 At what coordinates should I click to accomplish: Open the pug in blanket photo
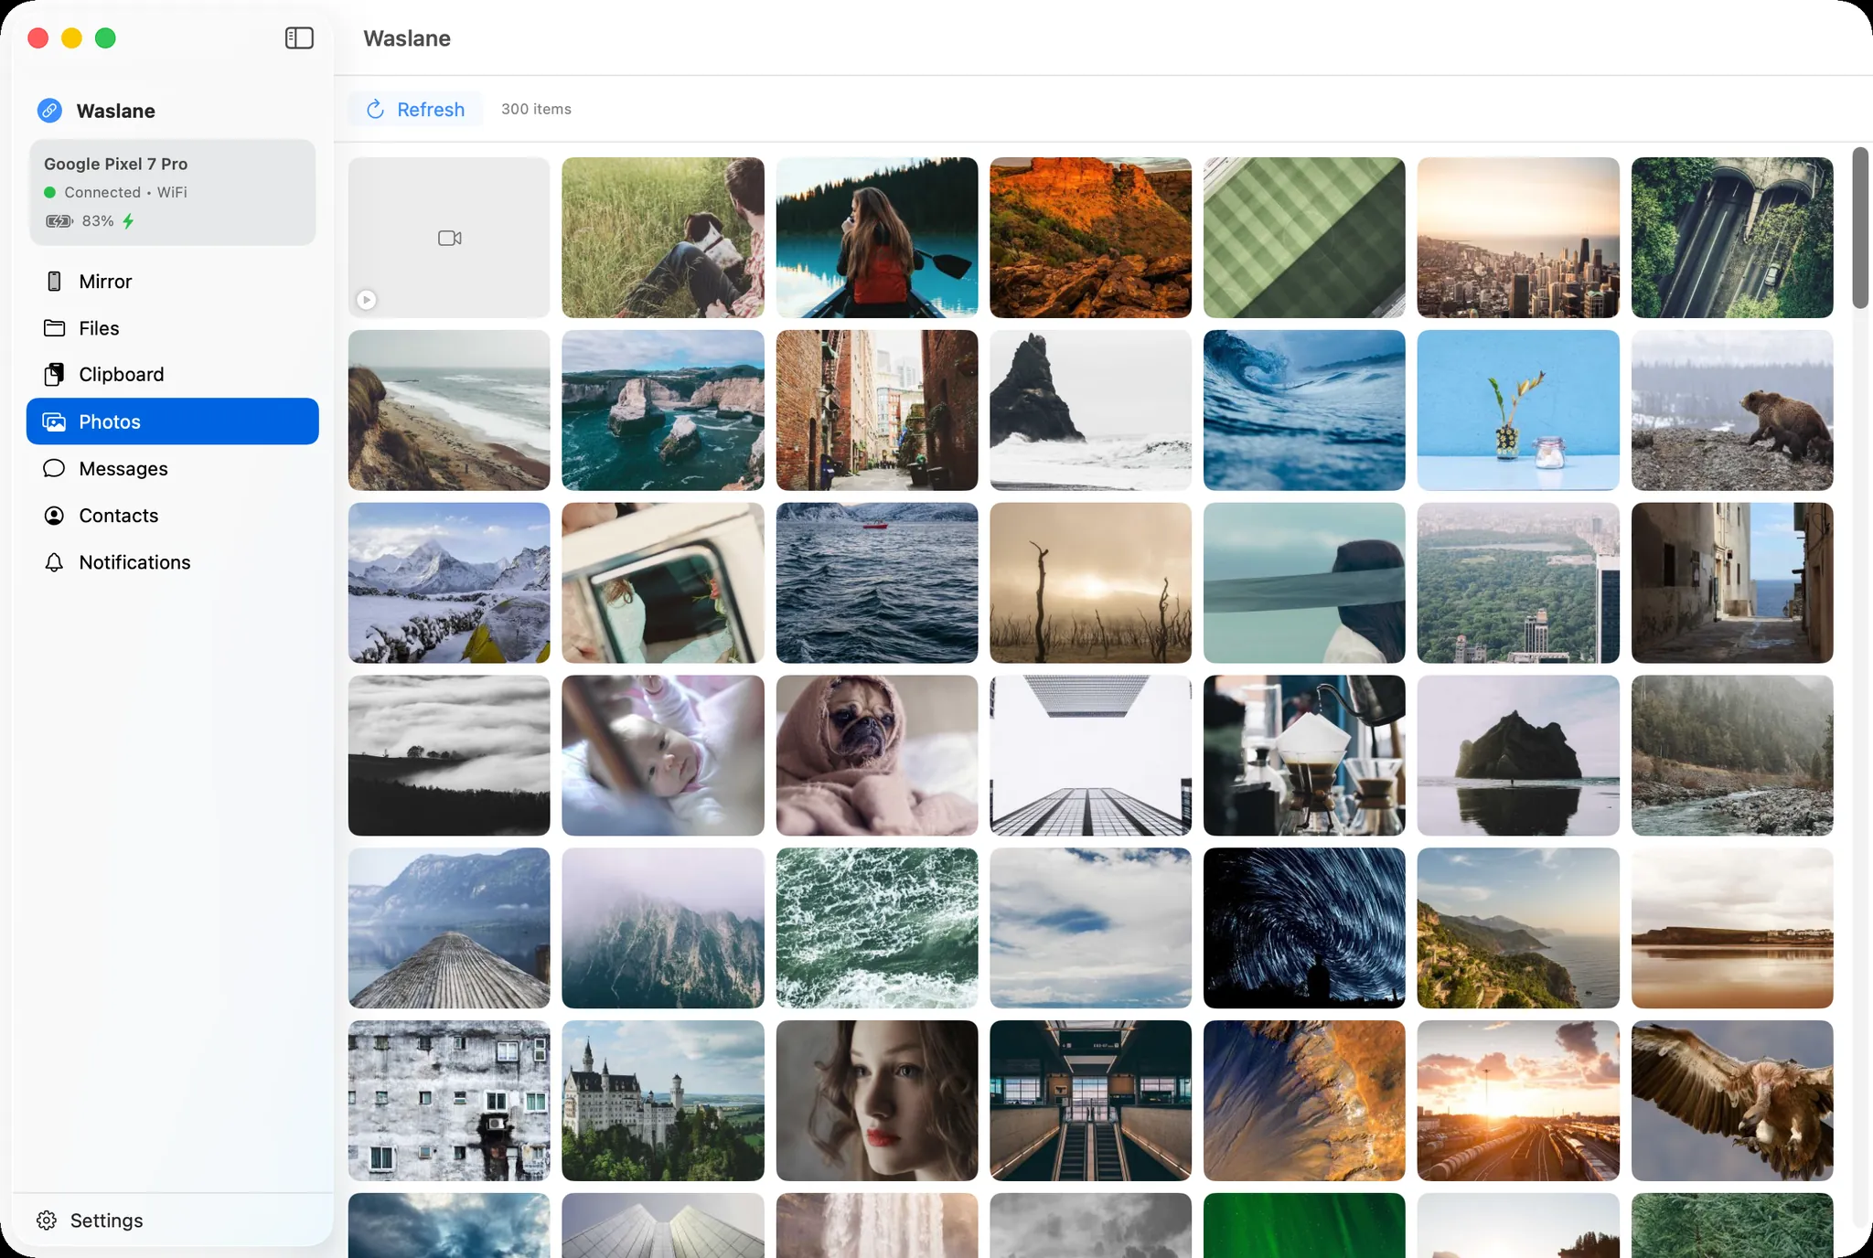point(877,755)
